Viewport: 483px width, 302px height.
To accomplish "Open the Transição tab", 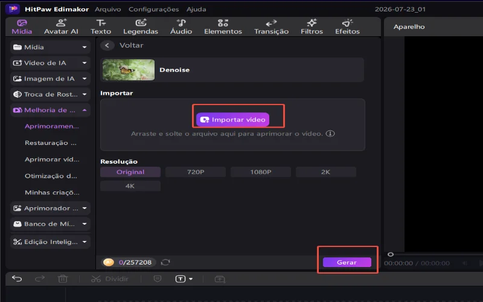I will [271, 27].
